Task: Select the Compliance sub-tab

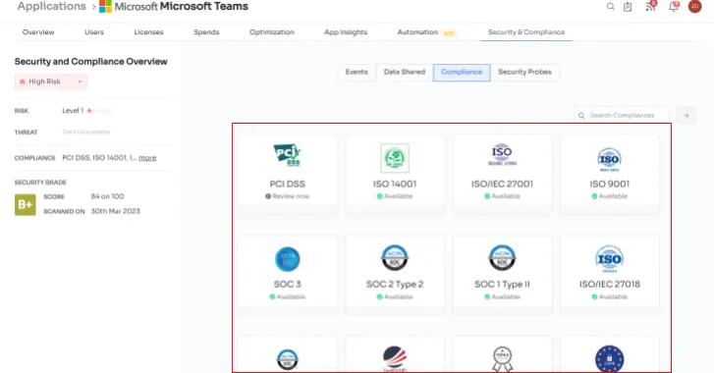Action: pyautogui.click(x=462, y=73)
